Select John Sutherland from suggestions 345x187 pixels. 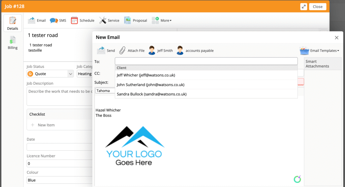206,85
